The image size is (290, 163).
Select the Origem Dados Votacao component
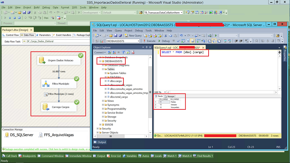point(59,60)
